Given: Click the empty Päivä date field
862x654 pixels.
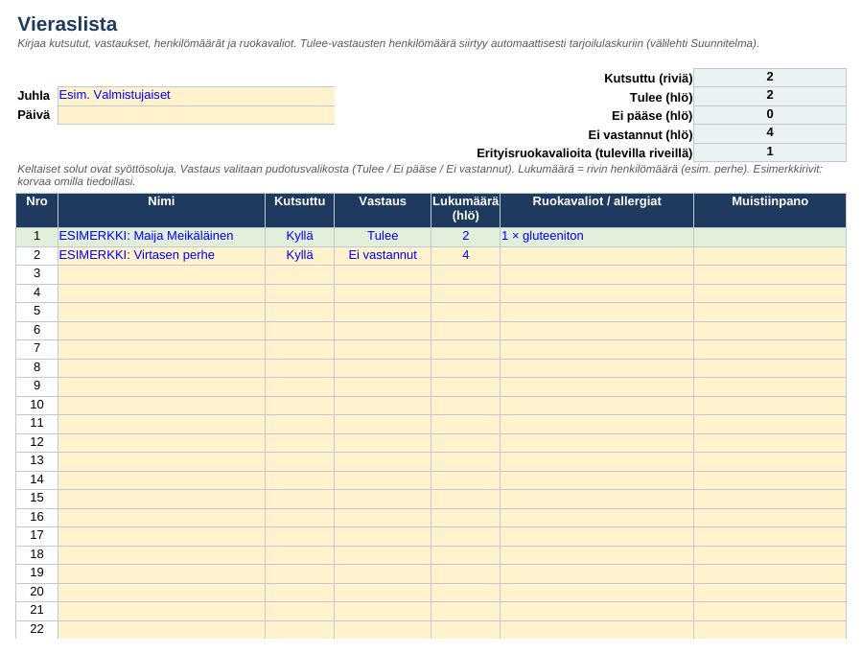Looking at the screenshot, I should point(196,115).
